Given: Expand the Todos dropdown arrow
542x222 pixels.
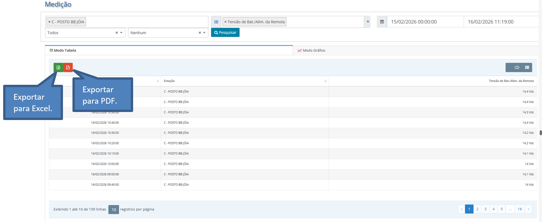Looking at the screenshot, I should pyautogui.click(x=121, y=33).
